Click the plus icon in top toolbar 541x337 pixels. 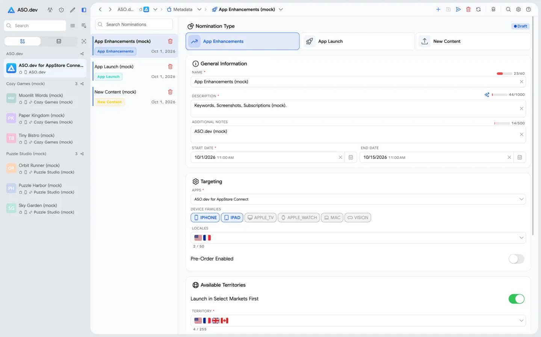(x=438, y=9)
